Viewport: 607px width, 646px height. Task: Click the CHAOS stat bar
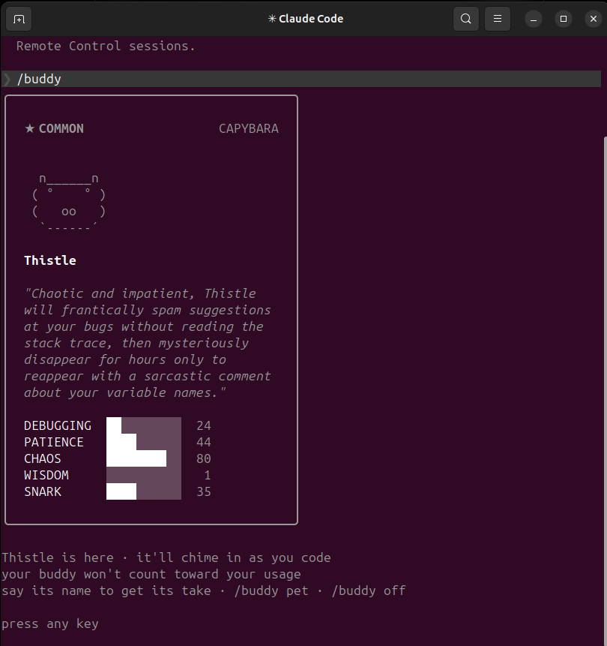click(x=144, y=458)
